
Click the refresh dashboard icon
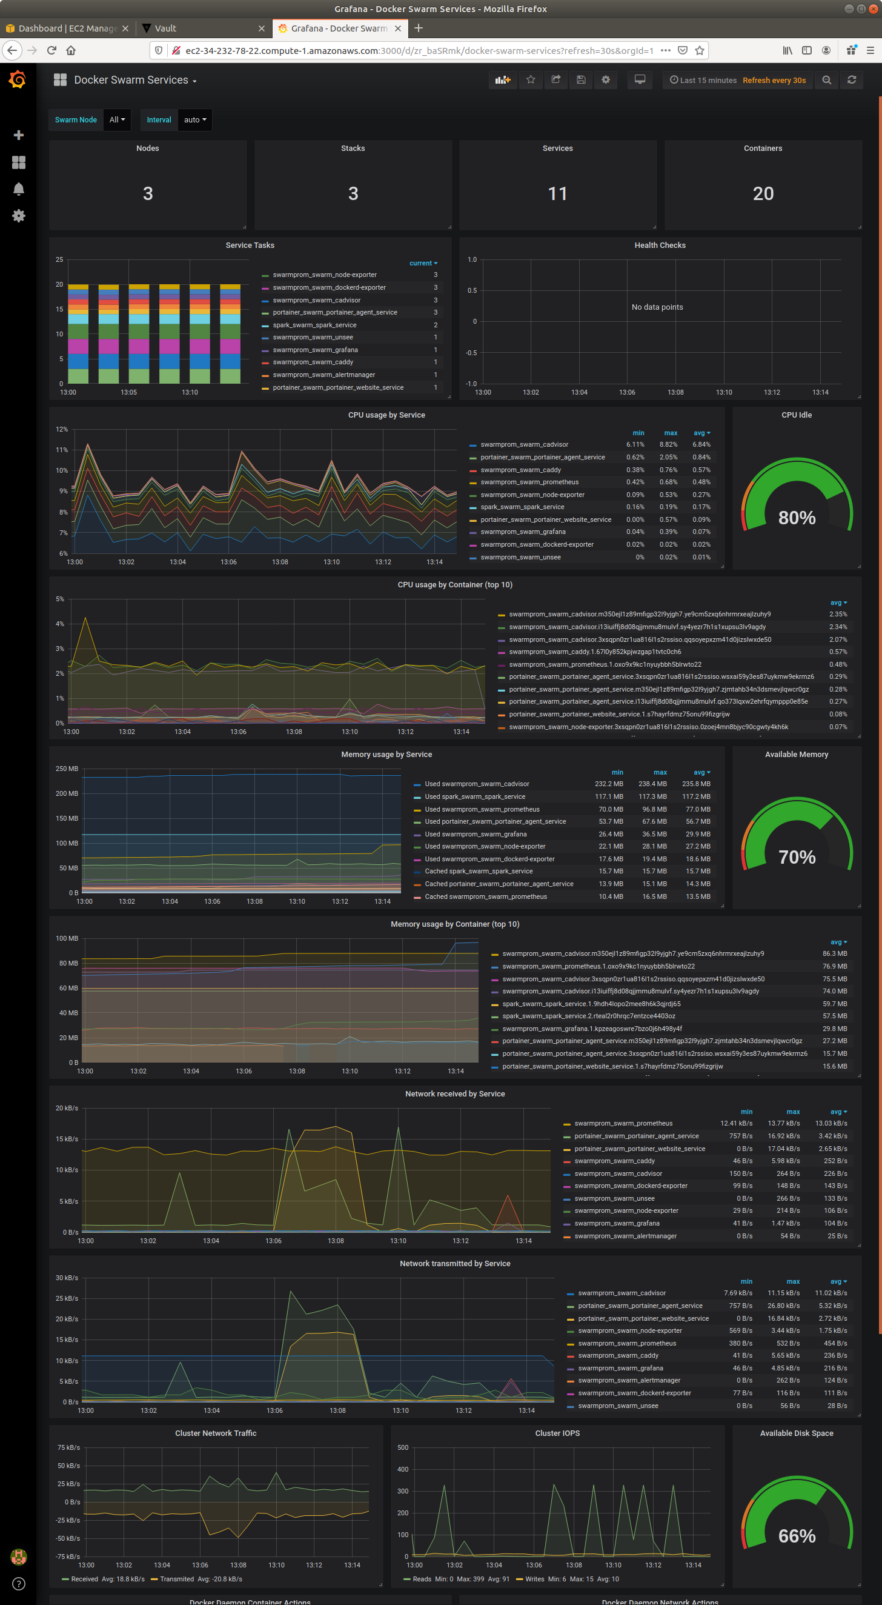pos(852,80)
